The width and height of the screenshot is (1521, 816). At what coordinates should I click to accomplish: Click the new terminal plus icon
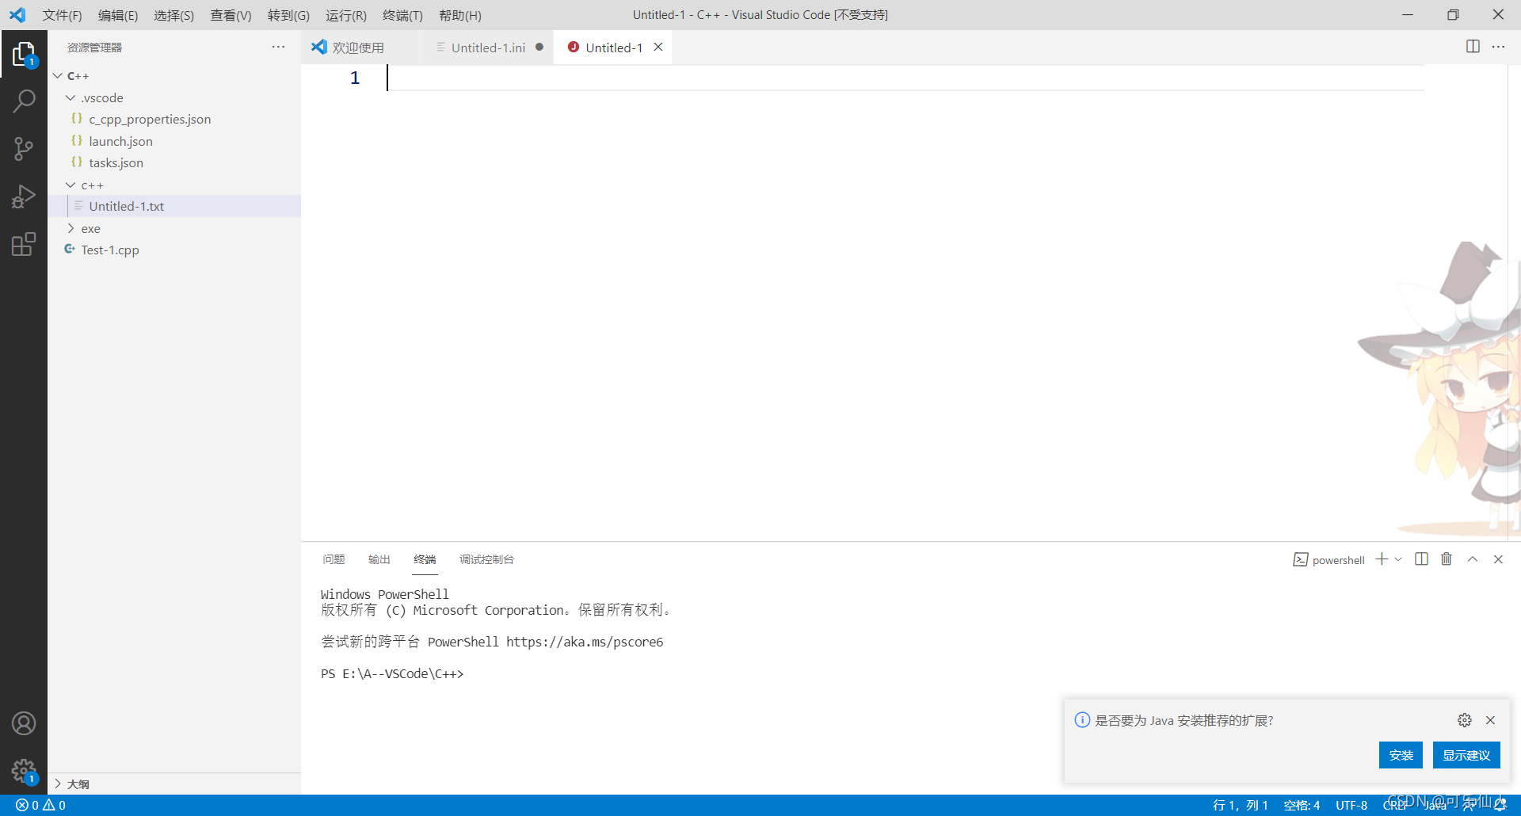(x=1382, y=559)
